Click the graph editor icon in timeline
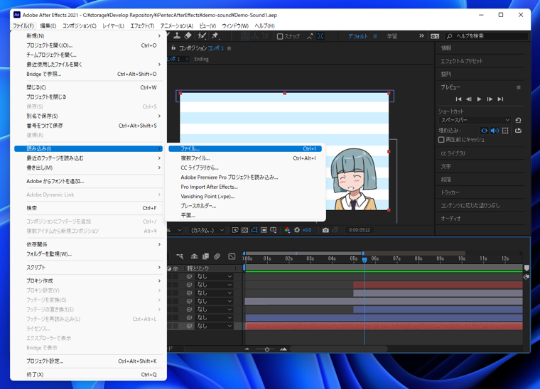This screenshot has width=540, height=389. (232, 256)
